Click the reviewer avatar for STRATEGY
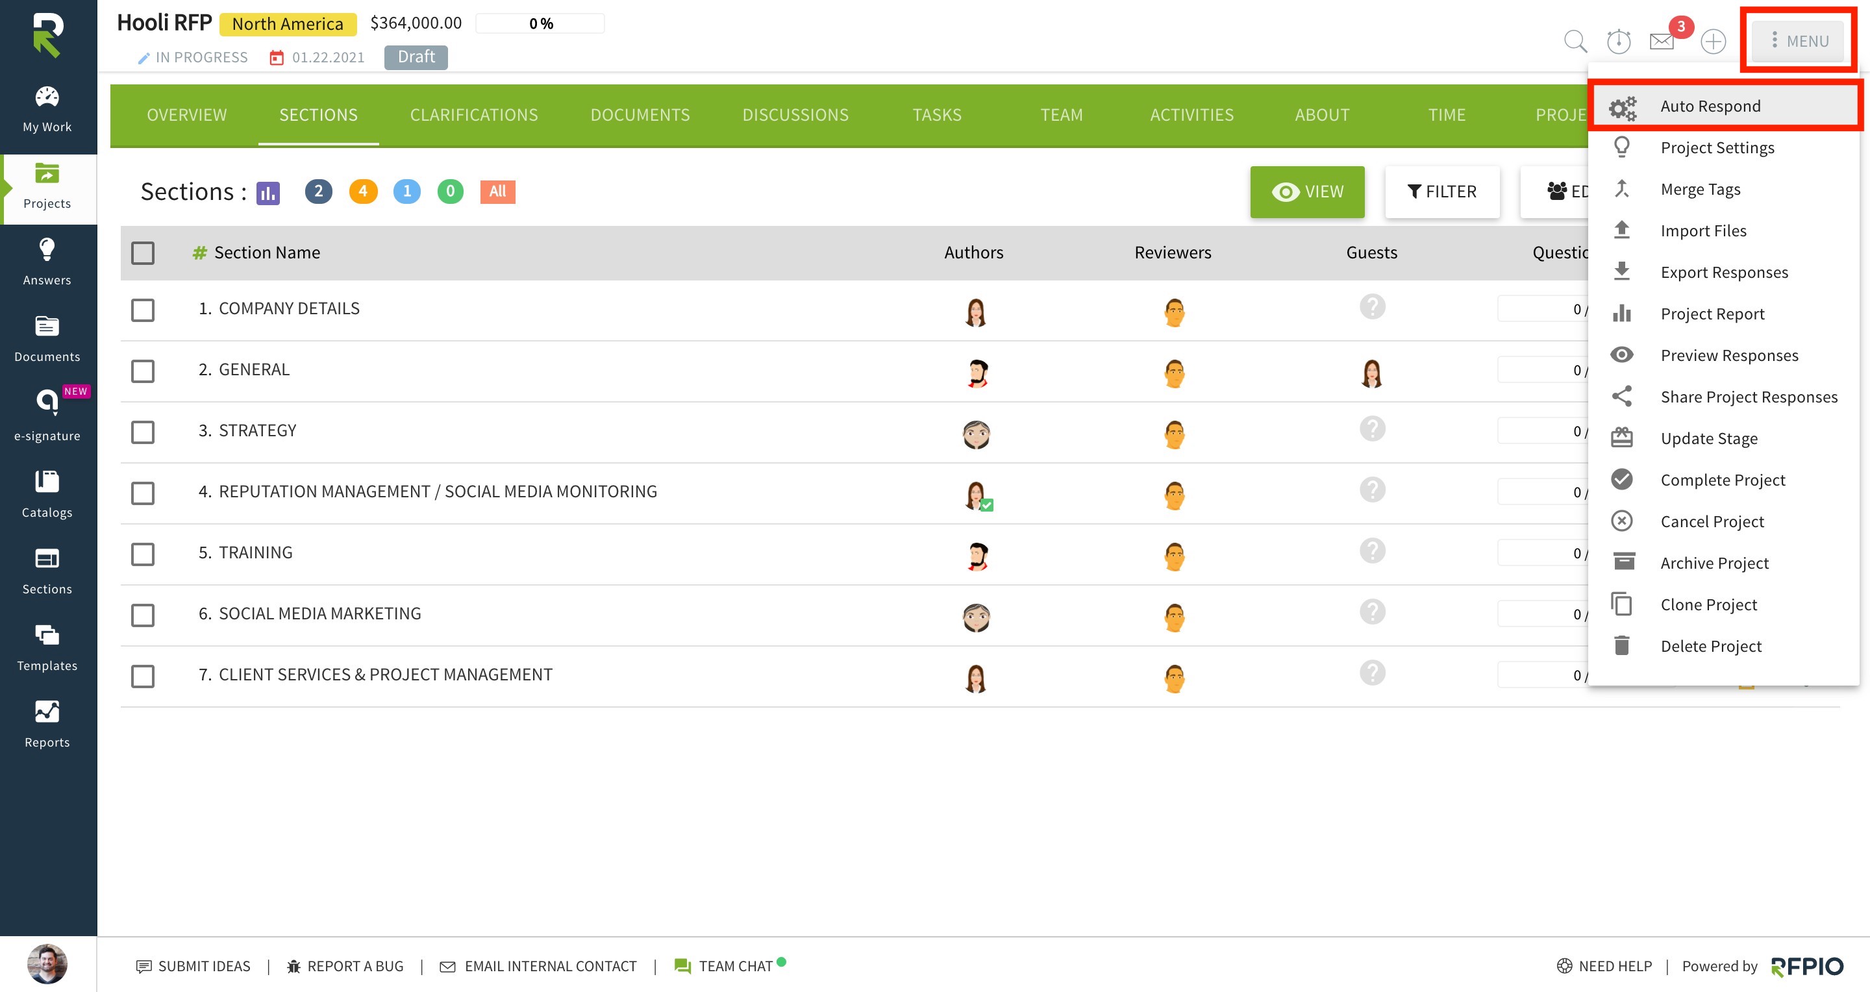The height and width of the screenshot is (992, 1870). (1174, 434)
